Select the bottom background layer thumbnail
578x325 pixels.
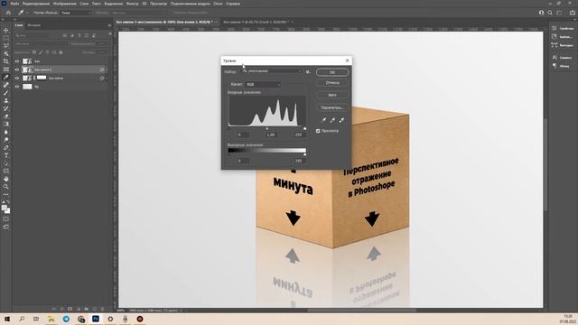coord(27,87)
